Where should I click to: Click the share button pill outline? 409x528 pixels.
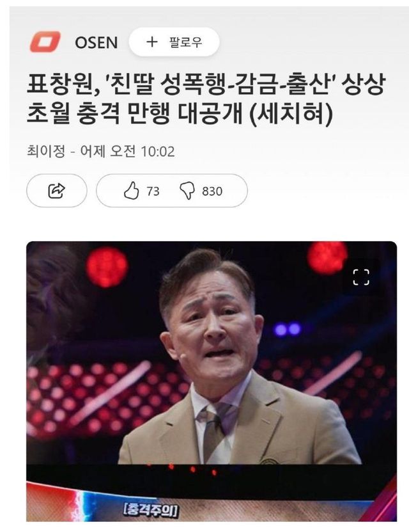pos(56,191)
